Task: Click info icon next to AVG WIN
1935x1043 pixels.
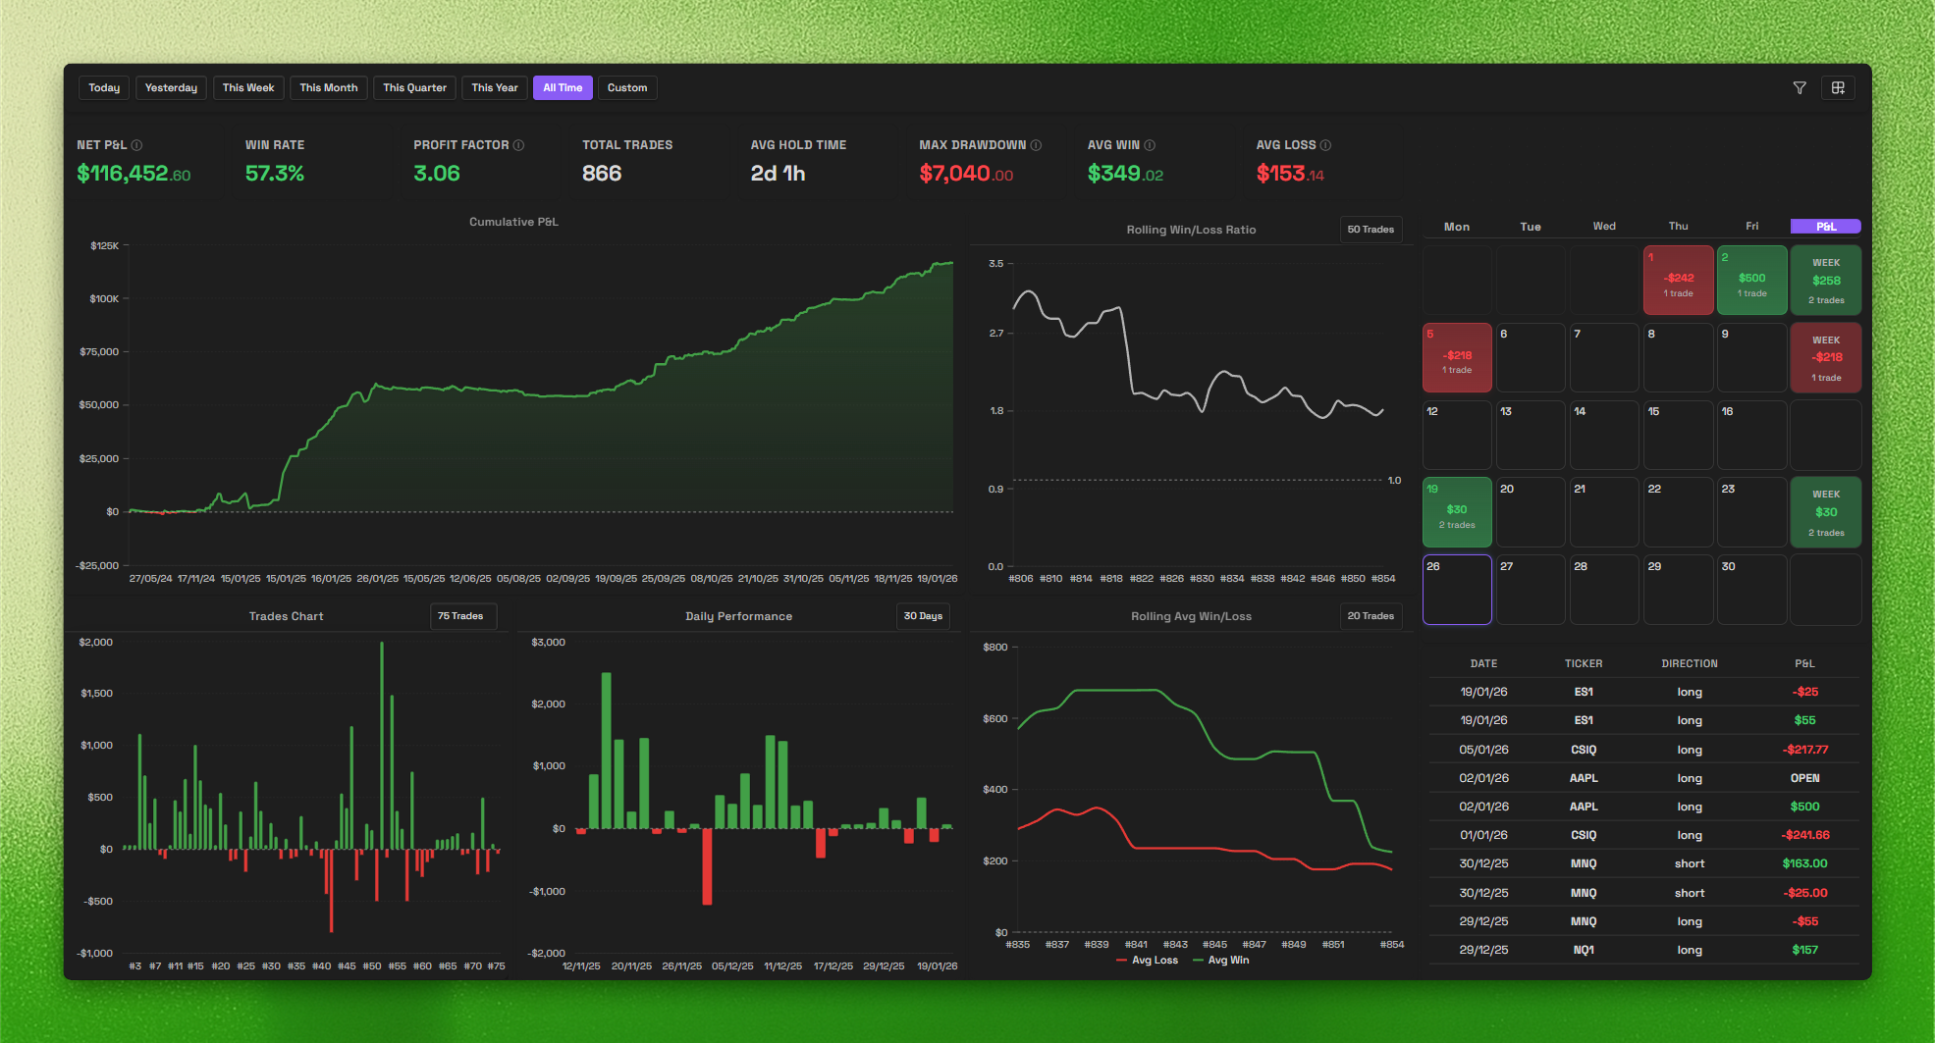Action: [1150, 145]
